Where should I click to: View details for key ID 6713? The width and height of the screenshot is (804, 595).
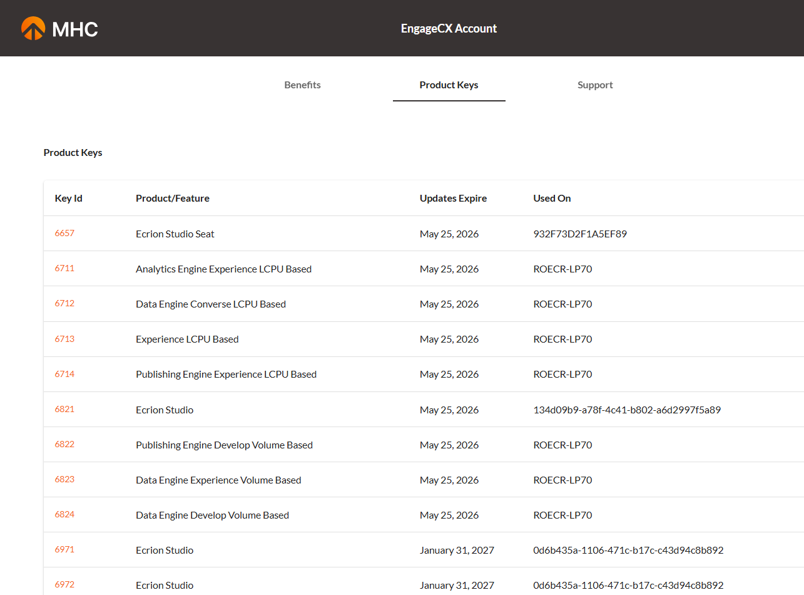click(x=64, y=339)
